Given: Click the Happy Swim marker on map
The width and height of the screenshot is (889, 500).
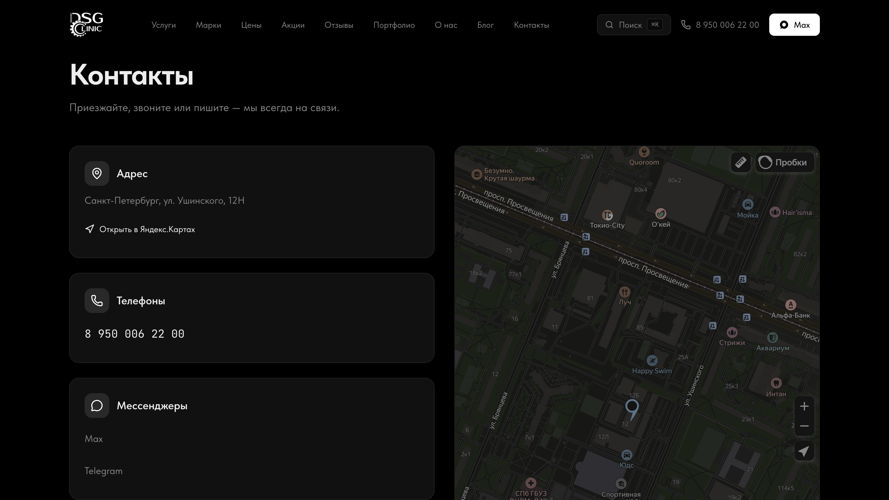Looking at the screenshot, I should click(x=652, y=361).
